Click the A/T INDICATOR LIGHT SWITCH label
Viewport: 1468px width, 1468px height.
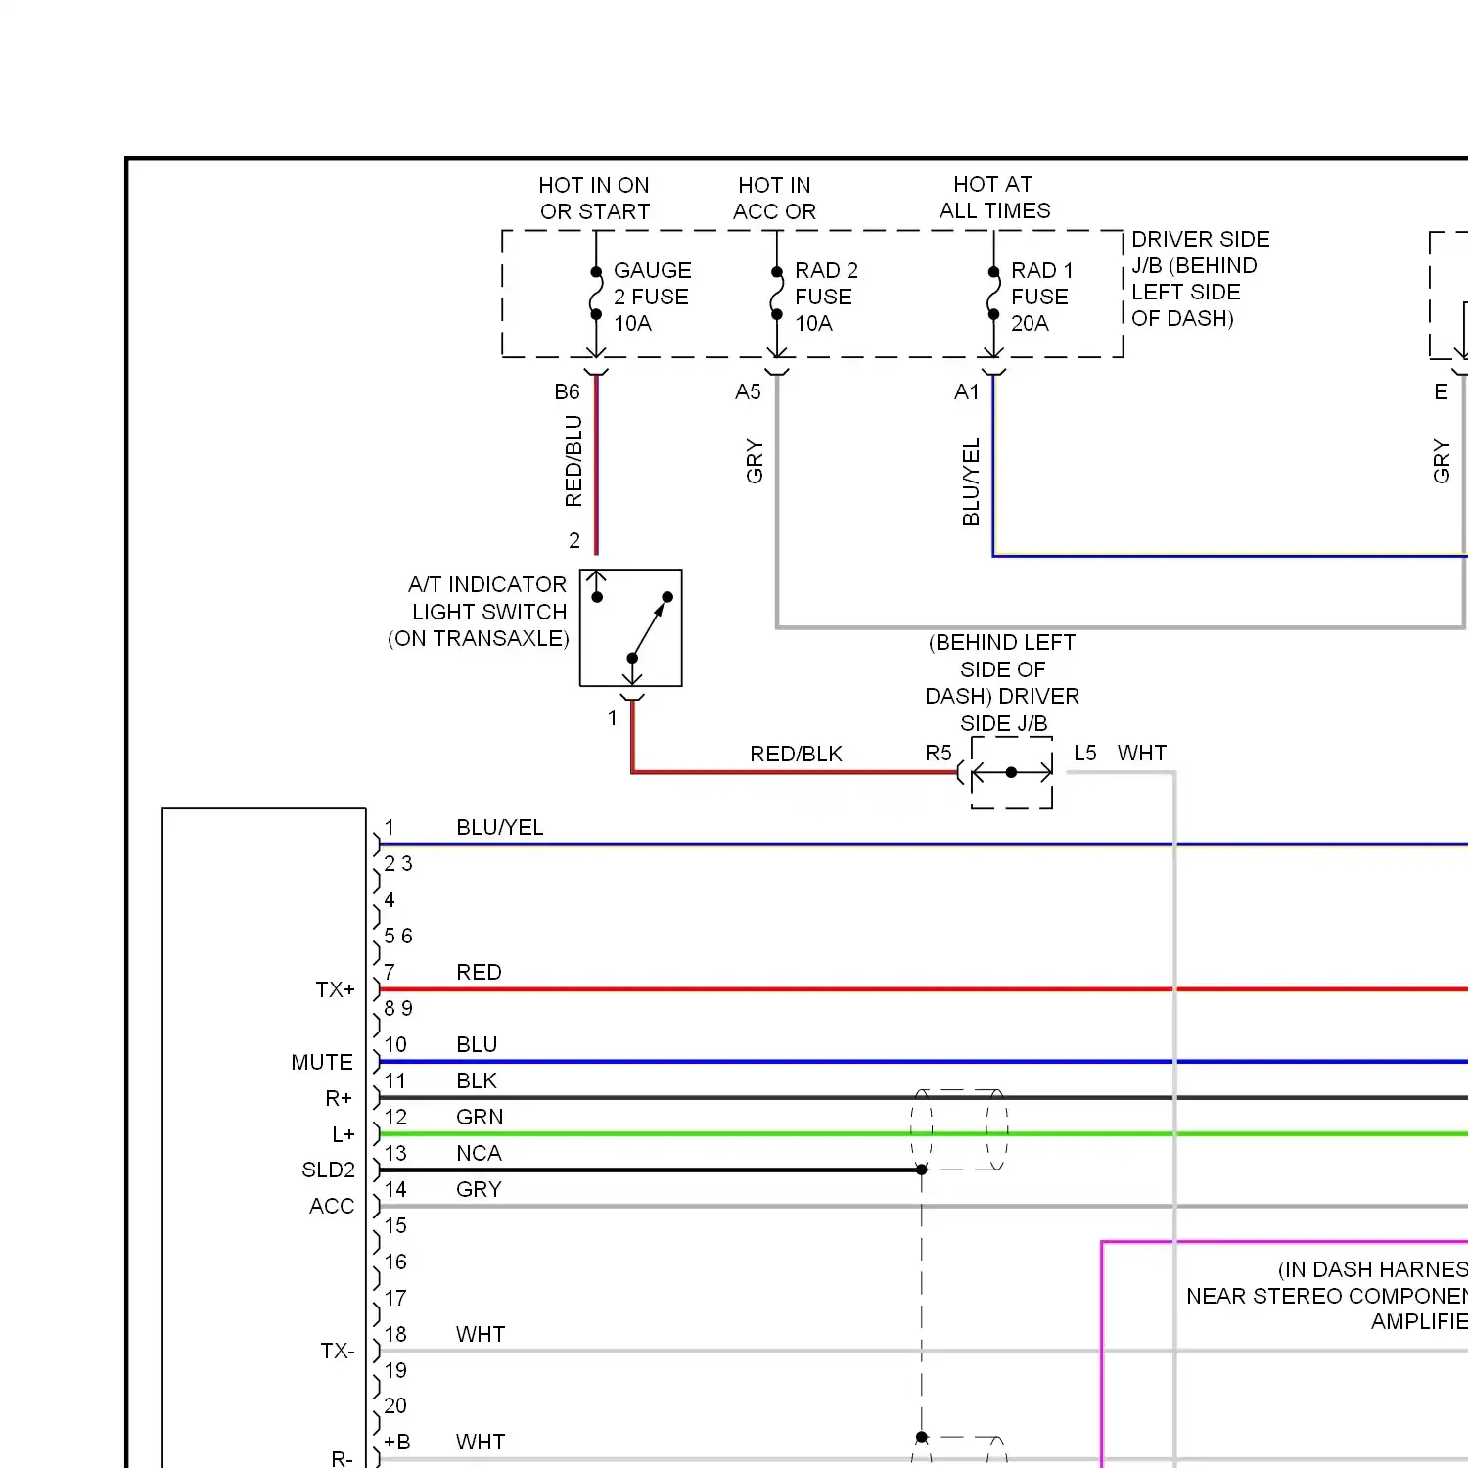(x=479, y=611)
